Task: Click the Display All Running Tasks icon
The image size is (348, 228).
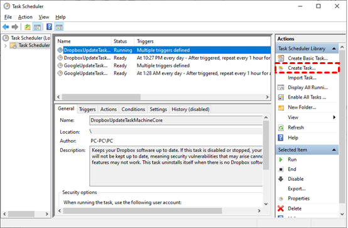Action: pyautogui.click(x=281, y=87)
